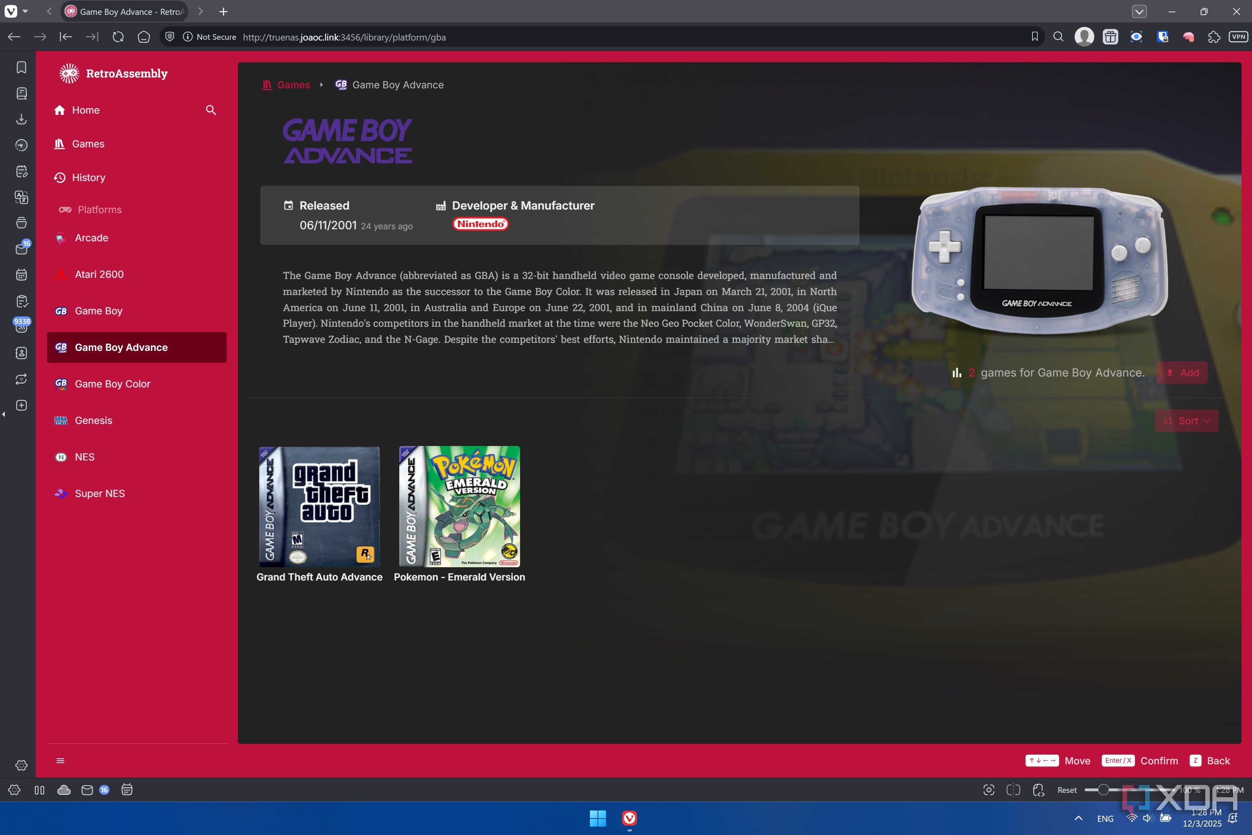Open Vivaldi mail panel with 16 badge
Screen dimensions: 1252x835
pyautogui.click(x=21, y=248)
